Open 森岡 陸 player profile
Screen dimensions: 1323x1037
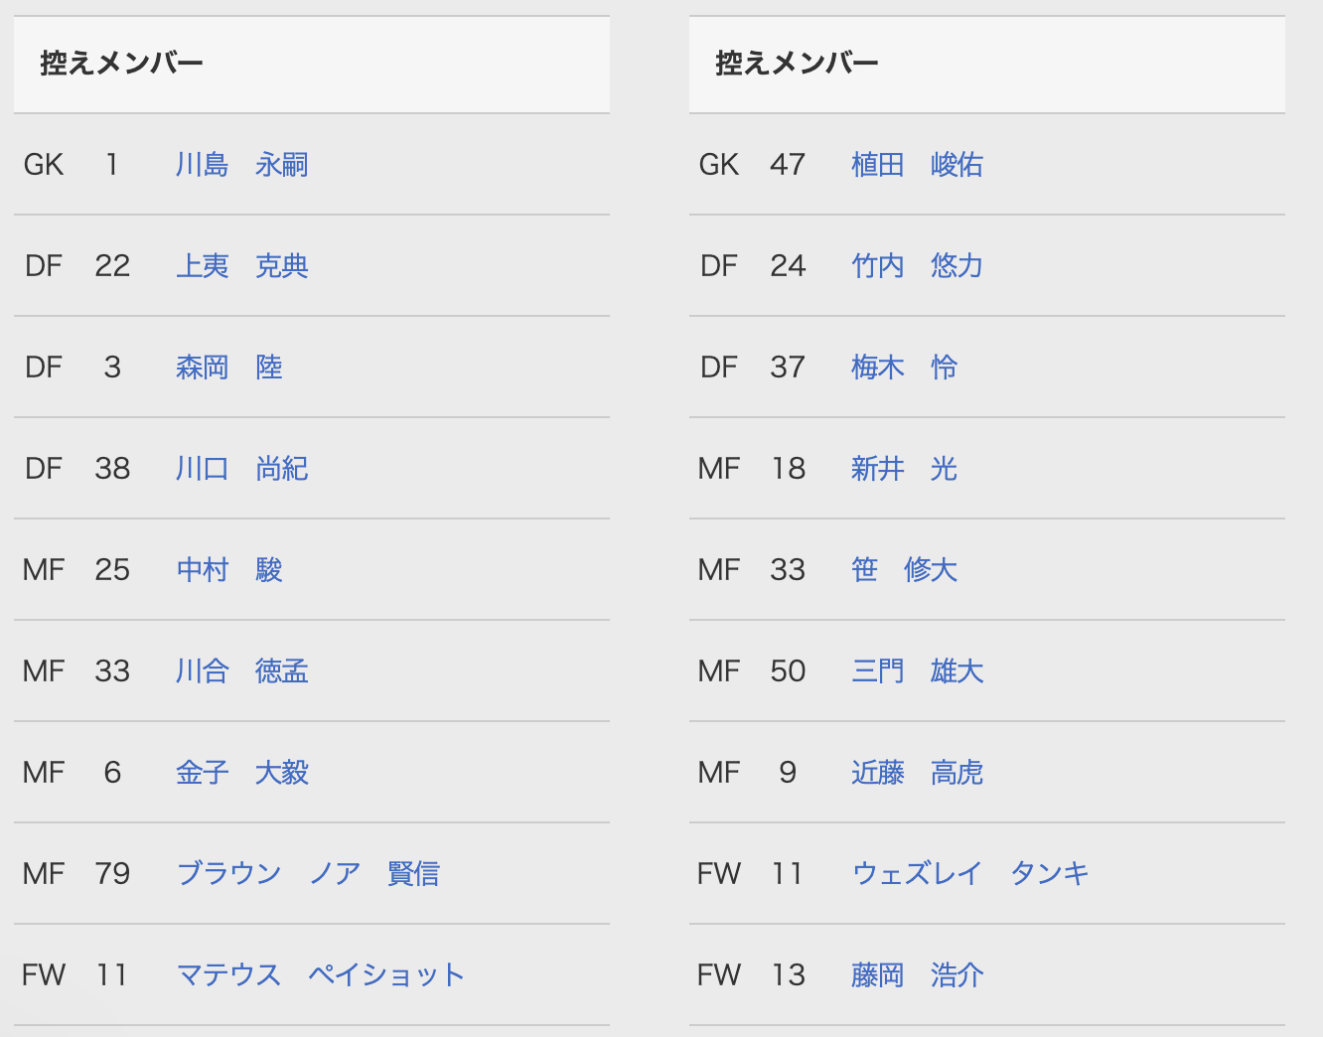228,368
